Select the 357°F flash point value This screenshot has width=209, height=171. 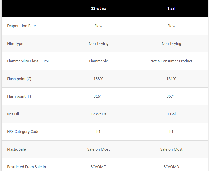point(171,96)
